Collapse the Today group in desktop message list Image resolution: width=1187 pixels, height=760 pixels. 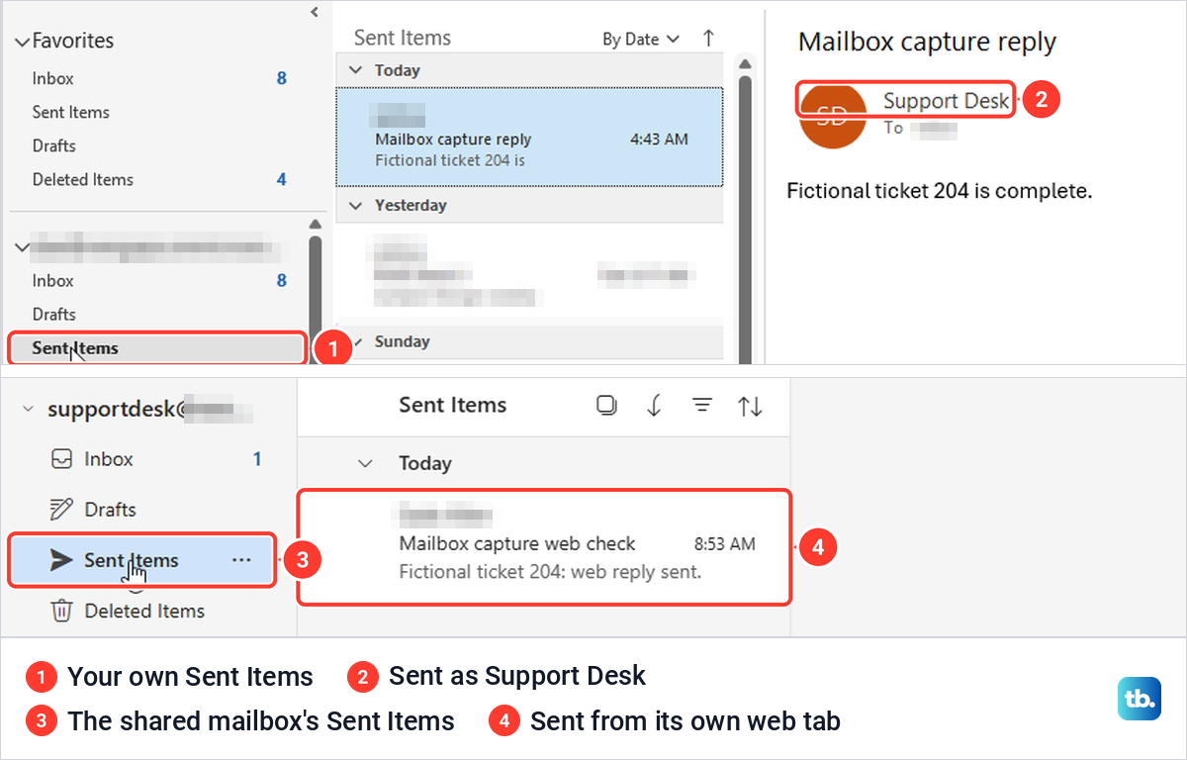pyautogui.click(x=357, y=70)
